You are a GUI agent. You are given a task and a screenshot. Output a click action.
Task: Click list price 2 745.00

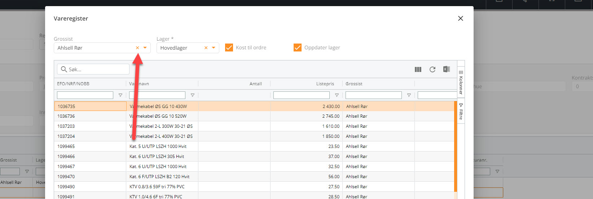(331, 116)
